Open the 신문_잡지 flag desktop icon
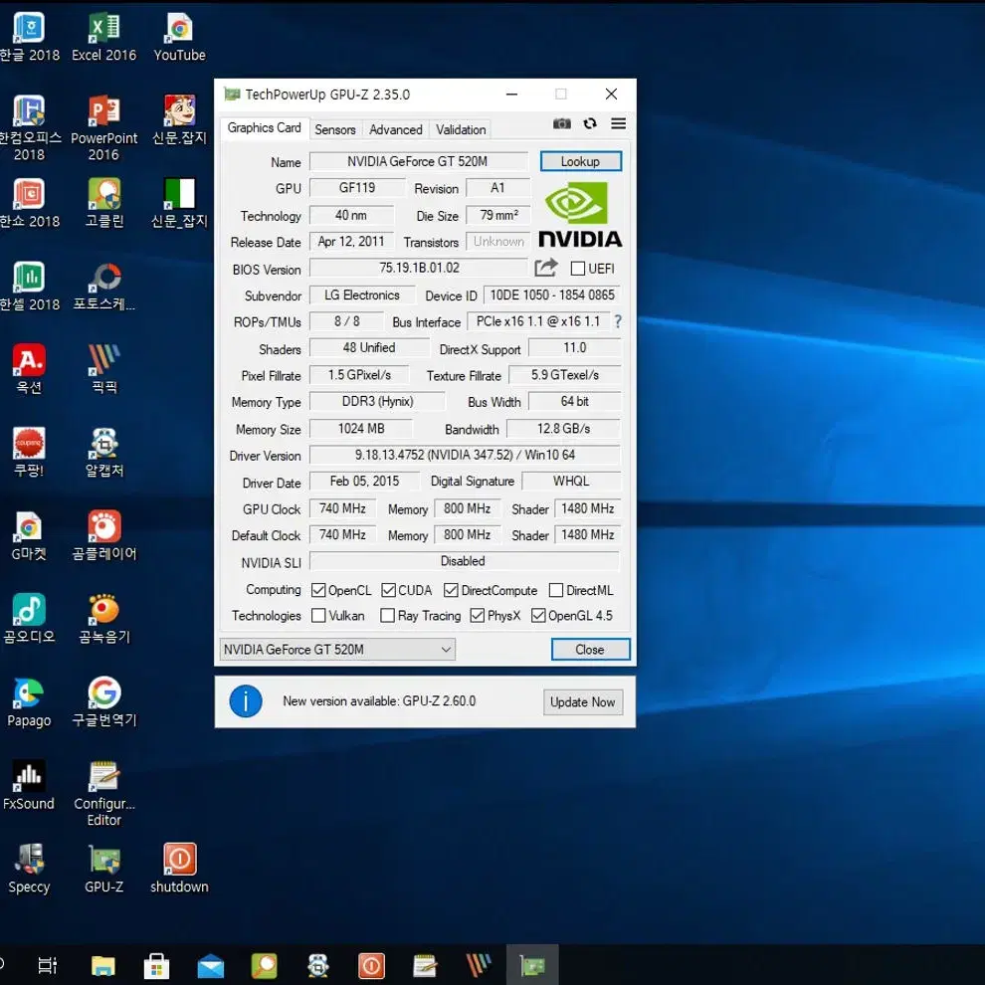 [180, 204]
